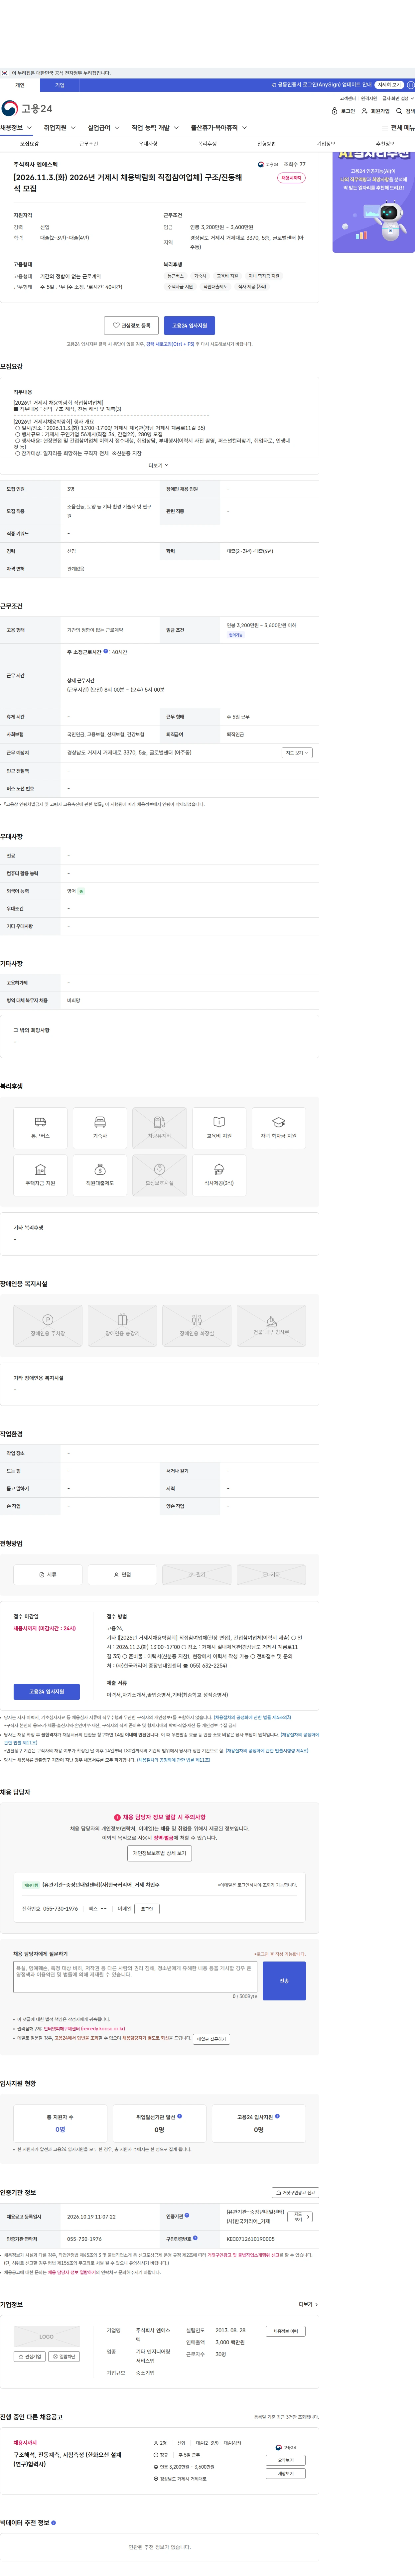
Task: Expand the 직업 능력 개발 dropdown
Action: tap(155, 128)
